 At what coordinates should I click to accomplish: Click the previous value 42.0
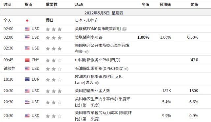click(x=195, y=60)
